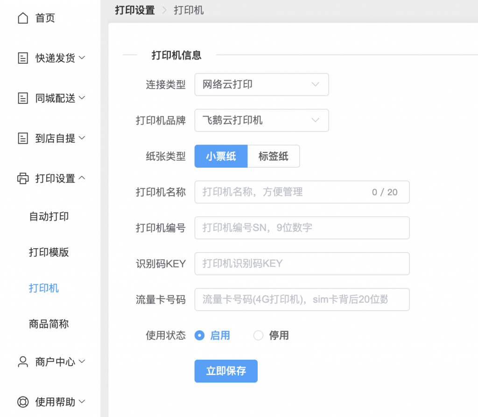This screenshot has width=478, height=417.
Task: Click 打印设置 in the breadcrumb
Action: pos(135,10)
